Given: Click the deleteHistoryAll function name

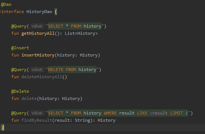Looking at the screenshot, I should click(x=42, y=77).
